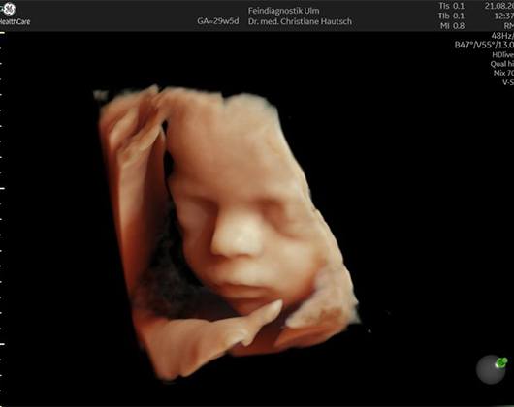Click the 48Hz frame rate readout
Image resolution: width=514 pixels, height=407 pixels.
pos(502,35)
